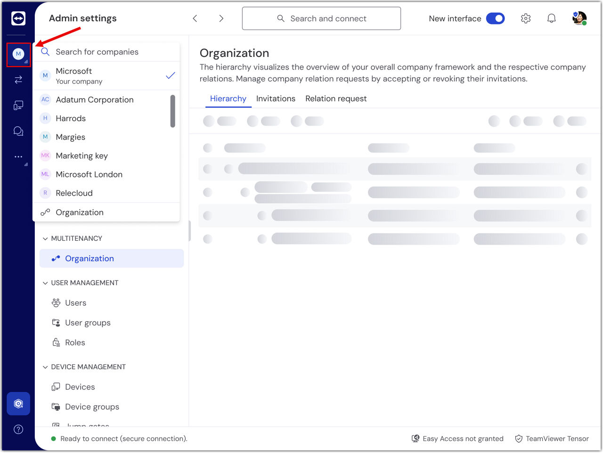Open the help question mark icon
The image size is (603, 453).
pos(18,429)
